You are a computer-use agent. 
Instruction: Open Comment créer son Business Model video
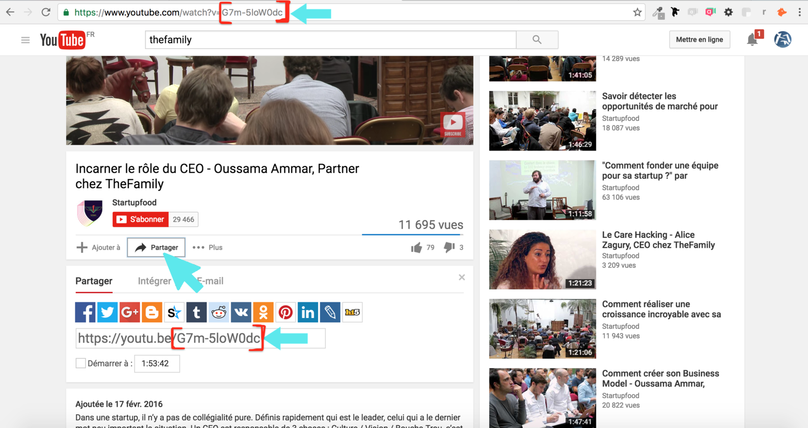[x=660, y=379]
